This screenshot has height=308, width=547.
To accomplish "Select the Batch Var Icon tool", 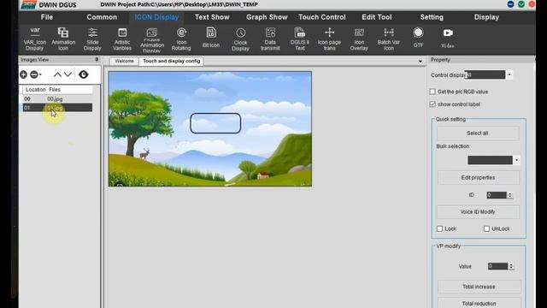I will (x=388, y=38).
